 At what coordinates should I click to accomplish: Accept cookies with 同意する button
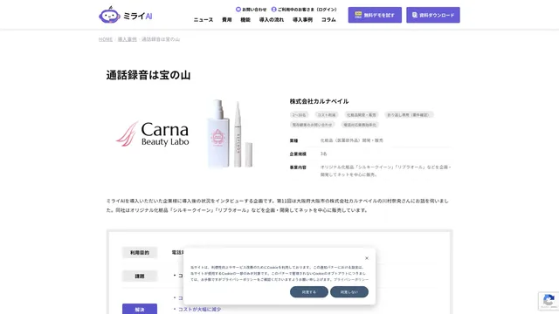(x=309, y=292)
